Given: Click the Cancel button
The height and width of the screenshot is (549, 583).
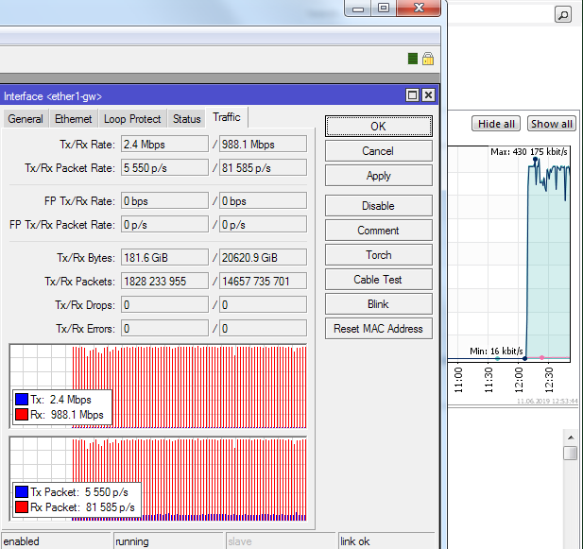Looking at the screenshot, I should click(x=379, y=151).
